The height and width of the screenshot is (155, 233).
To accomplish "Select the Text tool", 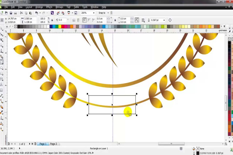I will [x=2, y=84].
